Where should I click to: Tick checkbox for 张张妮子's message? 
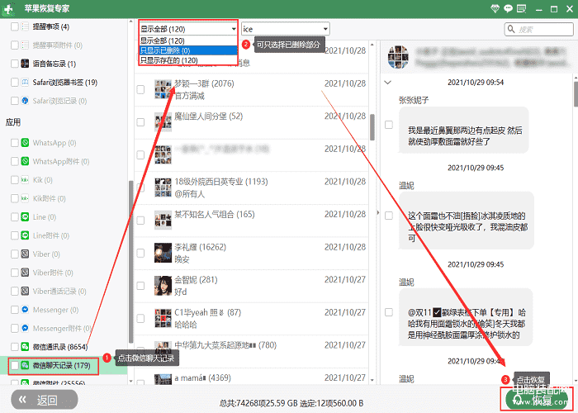pos(389,125)
